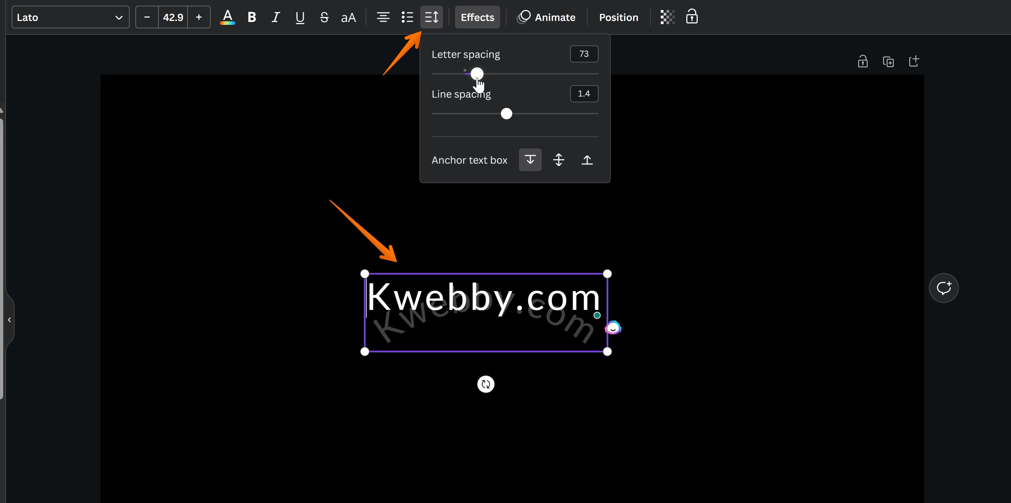
Task: Select the italic formatting icon
Action: tap(275, 17)
